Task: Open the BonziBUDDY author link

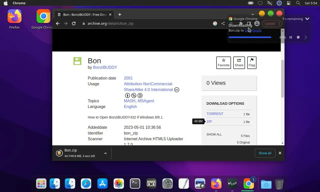Action: (105, 67)
